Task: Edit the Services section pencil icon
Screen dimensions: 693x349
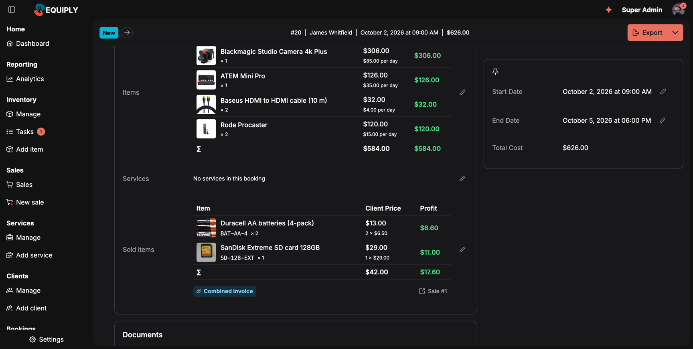Action: coord(462,179)
